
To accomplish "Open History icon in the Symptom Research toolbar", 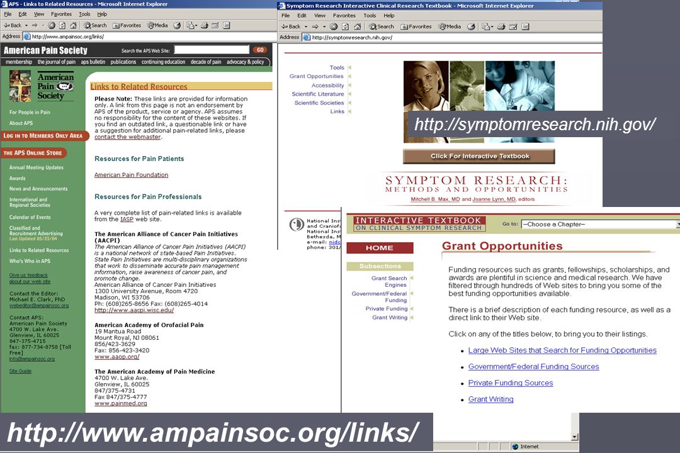I will 471,26.
